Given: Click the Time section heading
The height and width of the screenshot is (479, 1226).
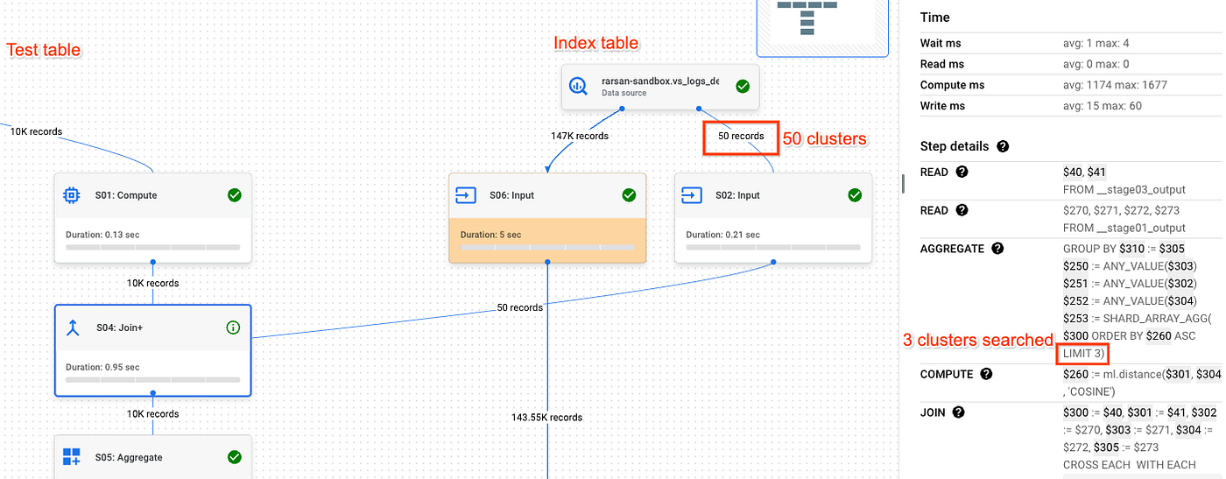Looking at the screenshot, I should (935, 18).
